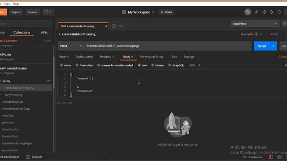The height and width of the screenshot is (161, 287).
Task: Open the POST method dropdown
Action: (x=71, y=46)
